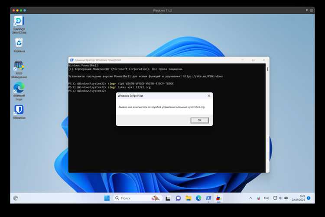325x217 pixels.
Task: Launch Microsoft Edge from the taskbar
Action: (x=198, y=198)
